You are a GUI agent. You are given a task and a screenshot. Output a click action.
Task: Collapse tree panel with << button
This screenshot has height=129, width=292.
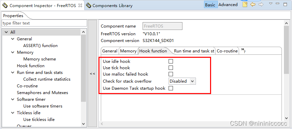92,74
